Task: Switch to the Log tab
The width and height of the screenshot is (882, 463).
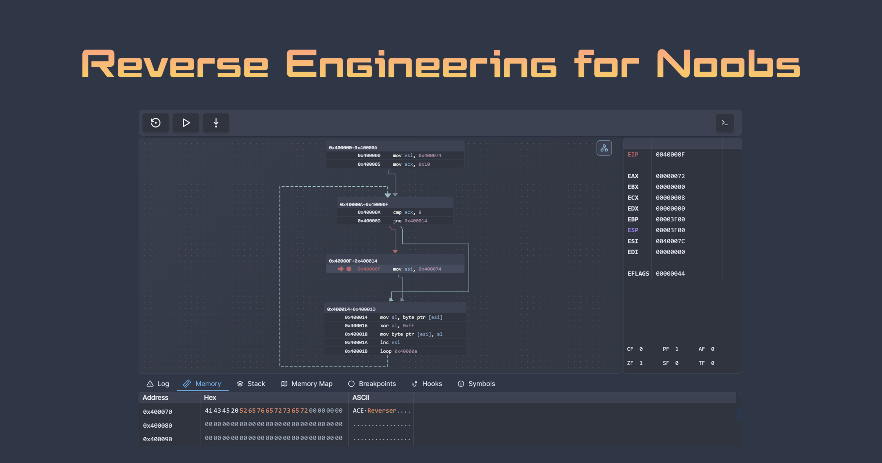Action: pos(158,384)
